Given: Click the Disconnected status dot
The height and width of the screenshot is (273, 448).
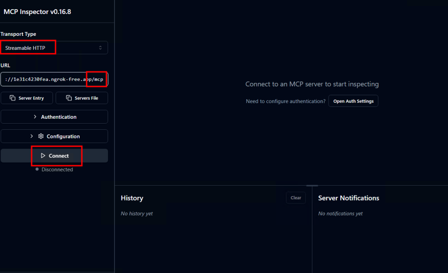Looking at the screenshot, I should pyautogui.click(x=37, y=169).
